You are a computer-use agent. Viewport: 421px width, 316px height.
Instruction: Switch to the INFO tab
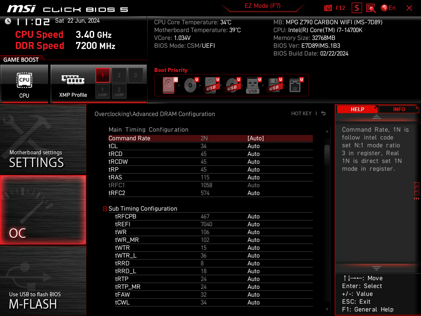[x=399, y=109]
